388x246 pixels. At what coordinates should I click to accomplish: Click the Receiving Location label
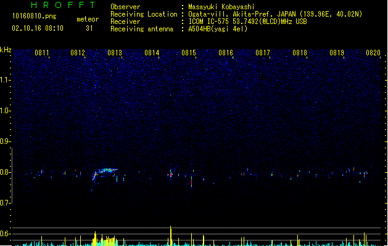click(144, 14)
